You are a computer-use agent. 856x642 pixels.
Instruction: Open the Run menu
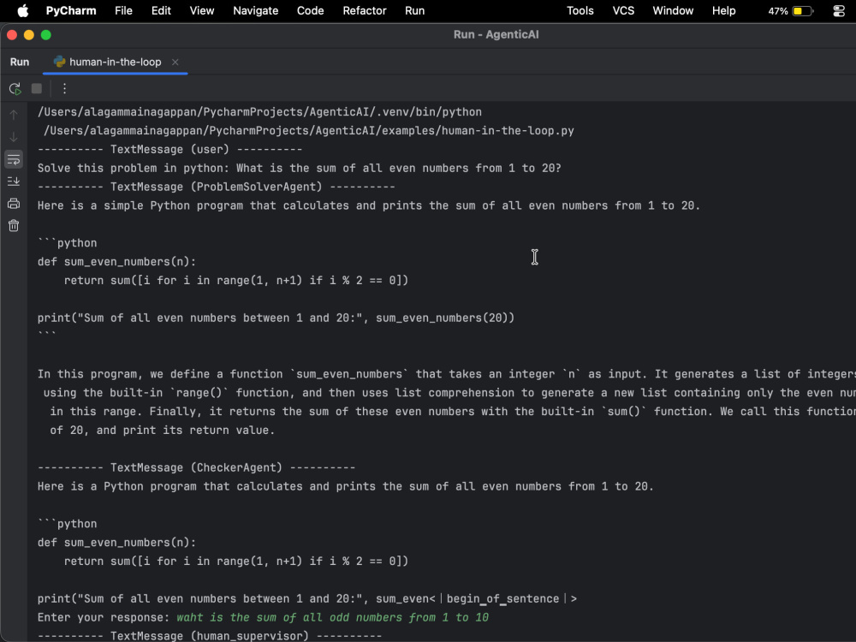(x=415, y=11)
